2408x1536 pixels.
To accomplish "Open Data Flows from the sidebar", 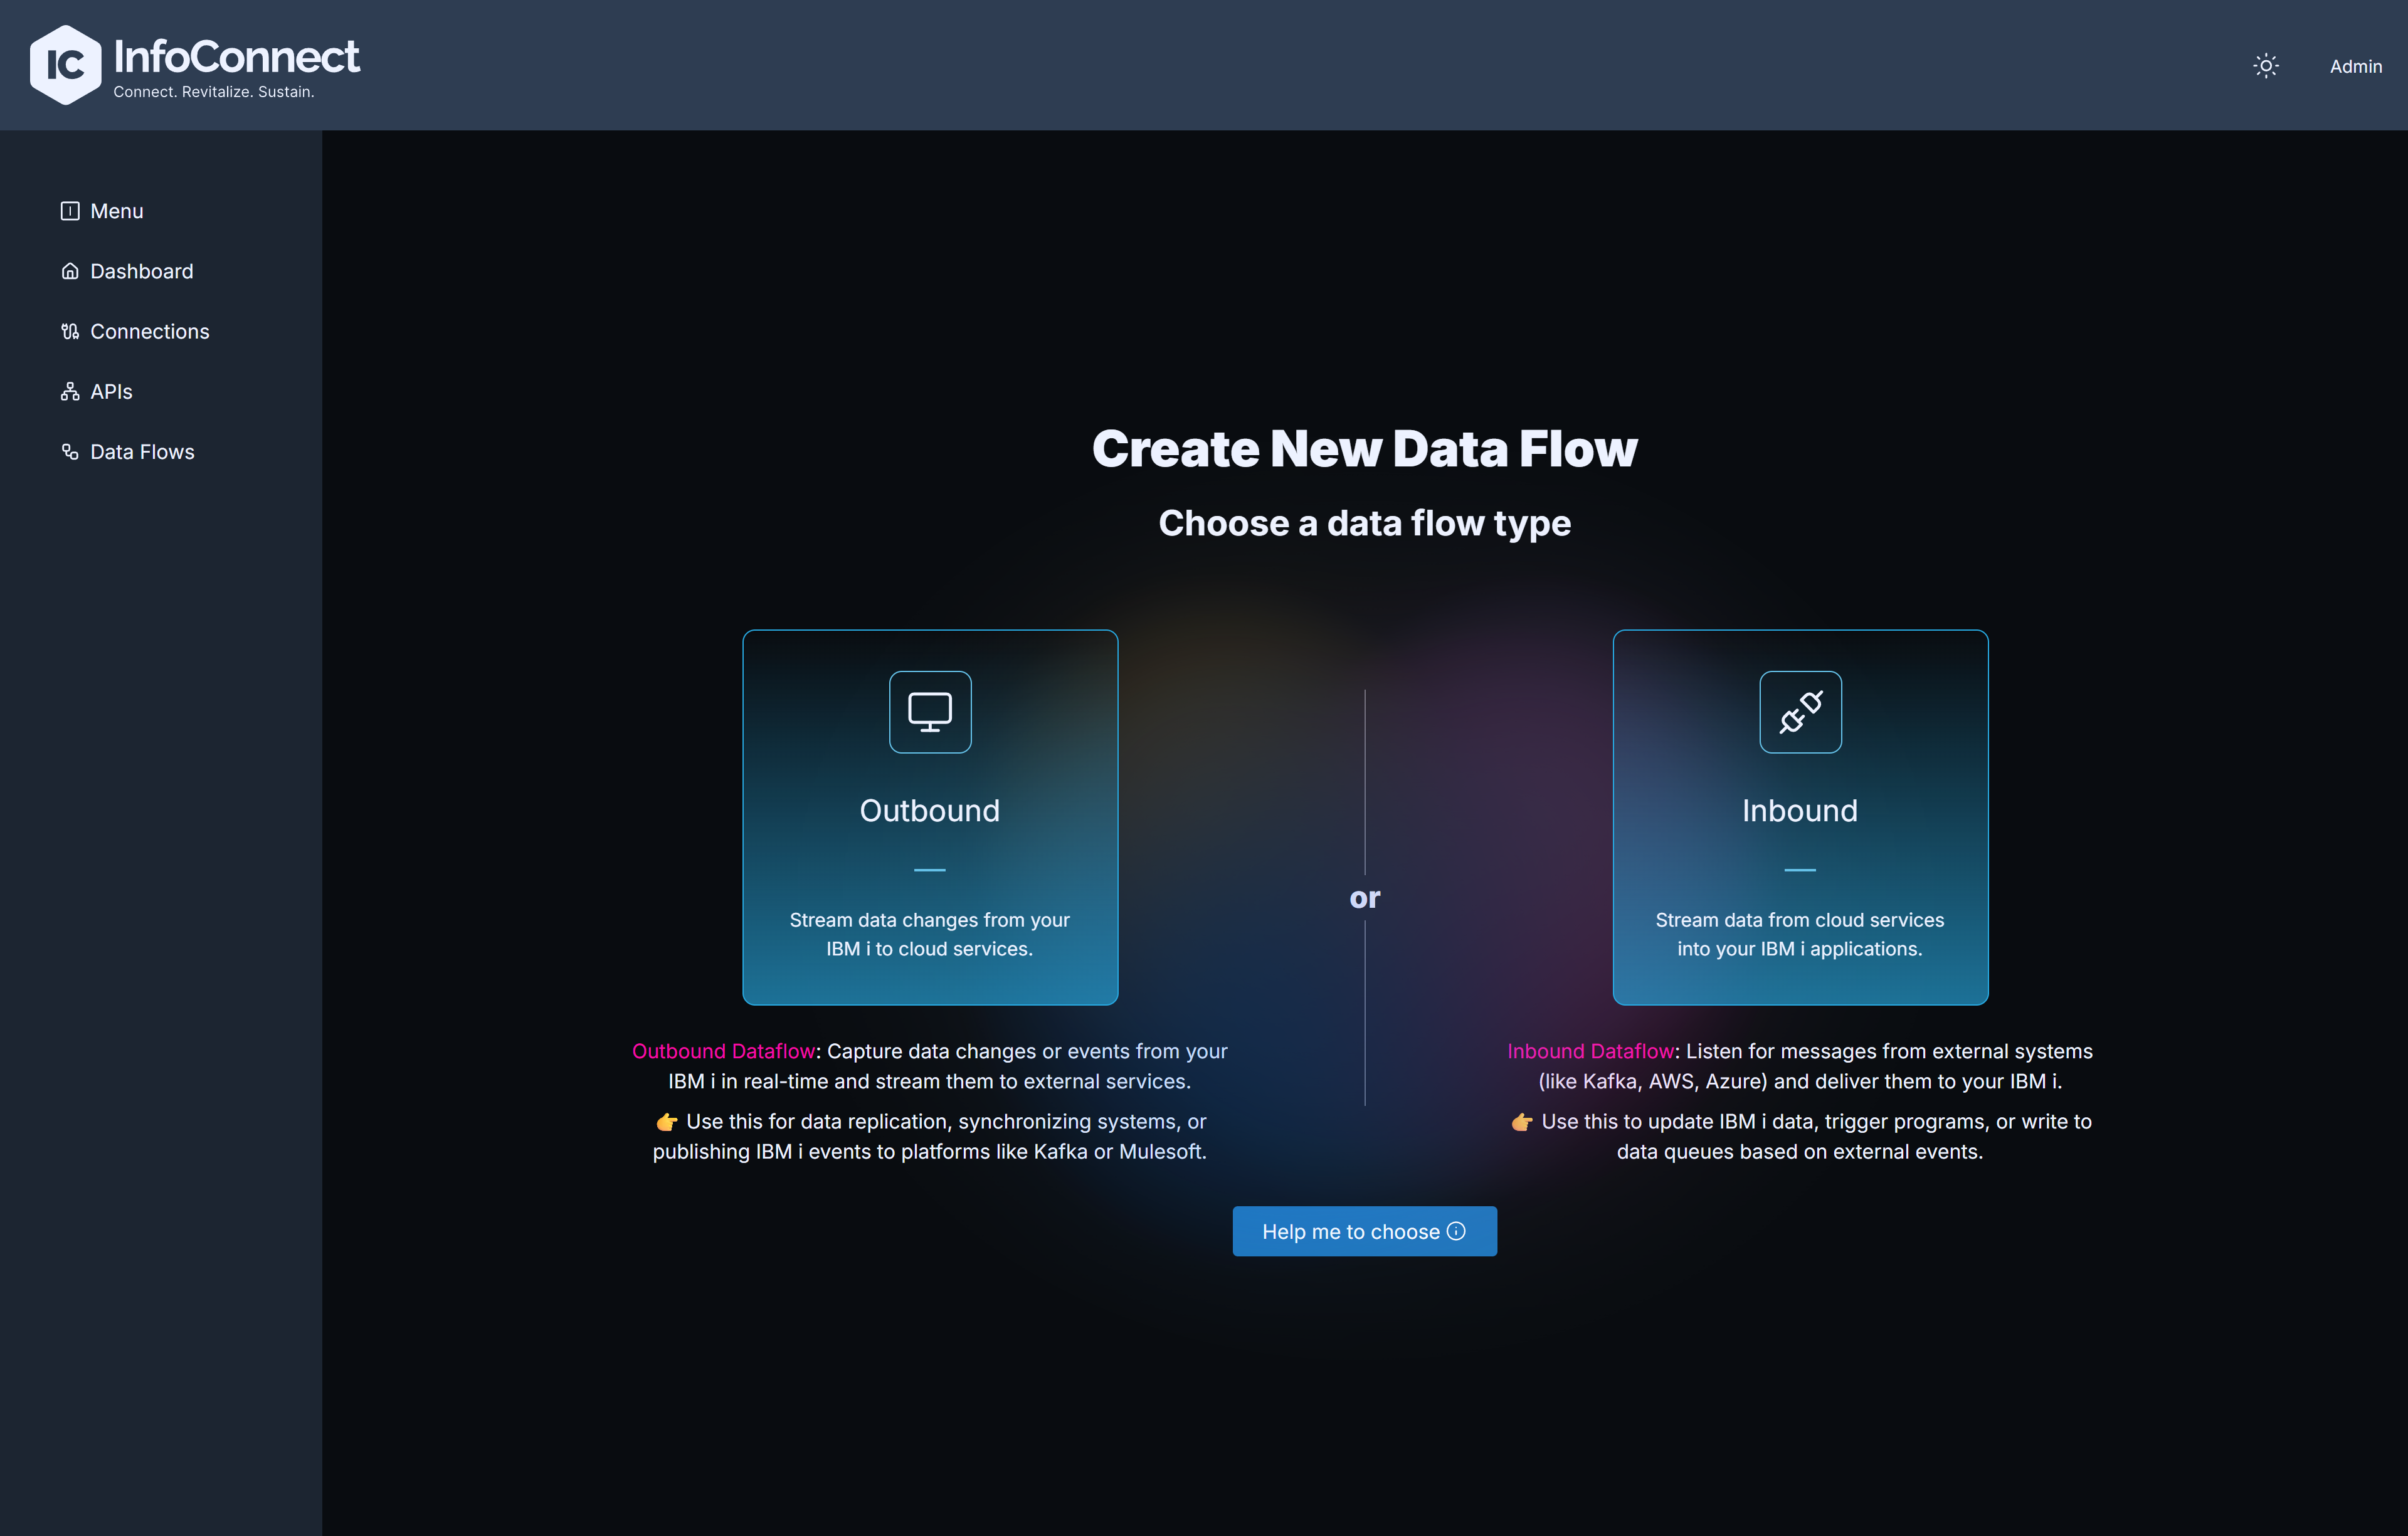I will coord(142,452).
